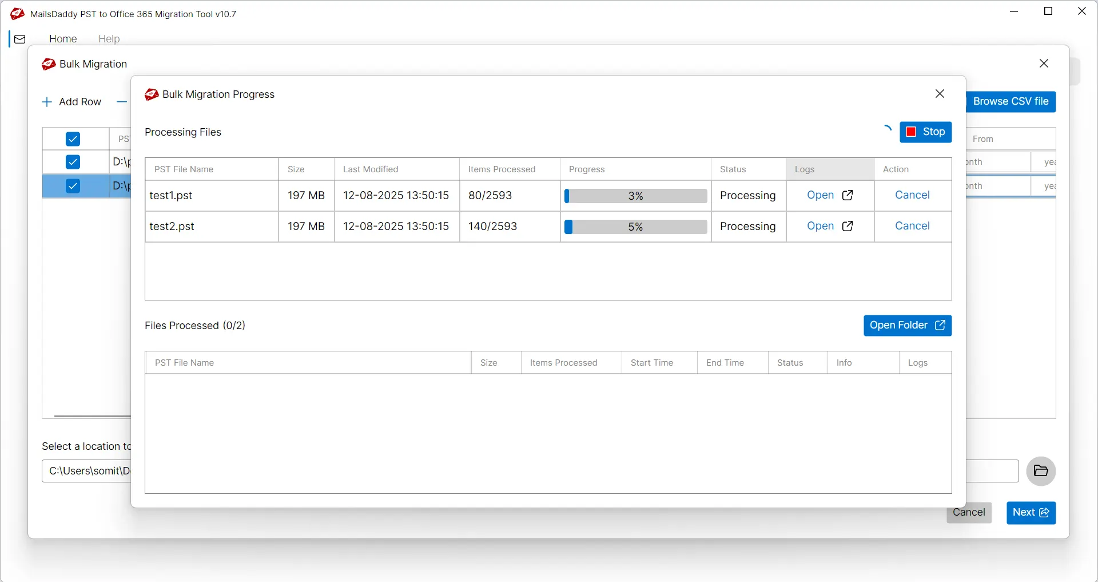Click the Bulk Migration Progress logo icon

pyautogui.click(x=152, y=94)
